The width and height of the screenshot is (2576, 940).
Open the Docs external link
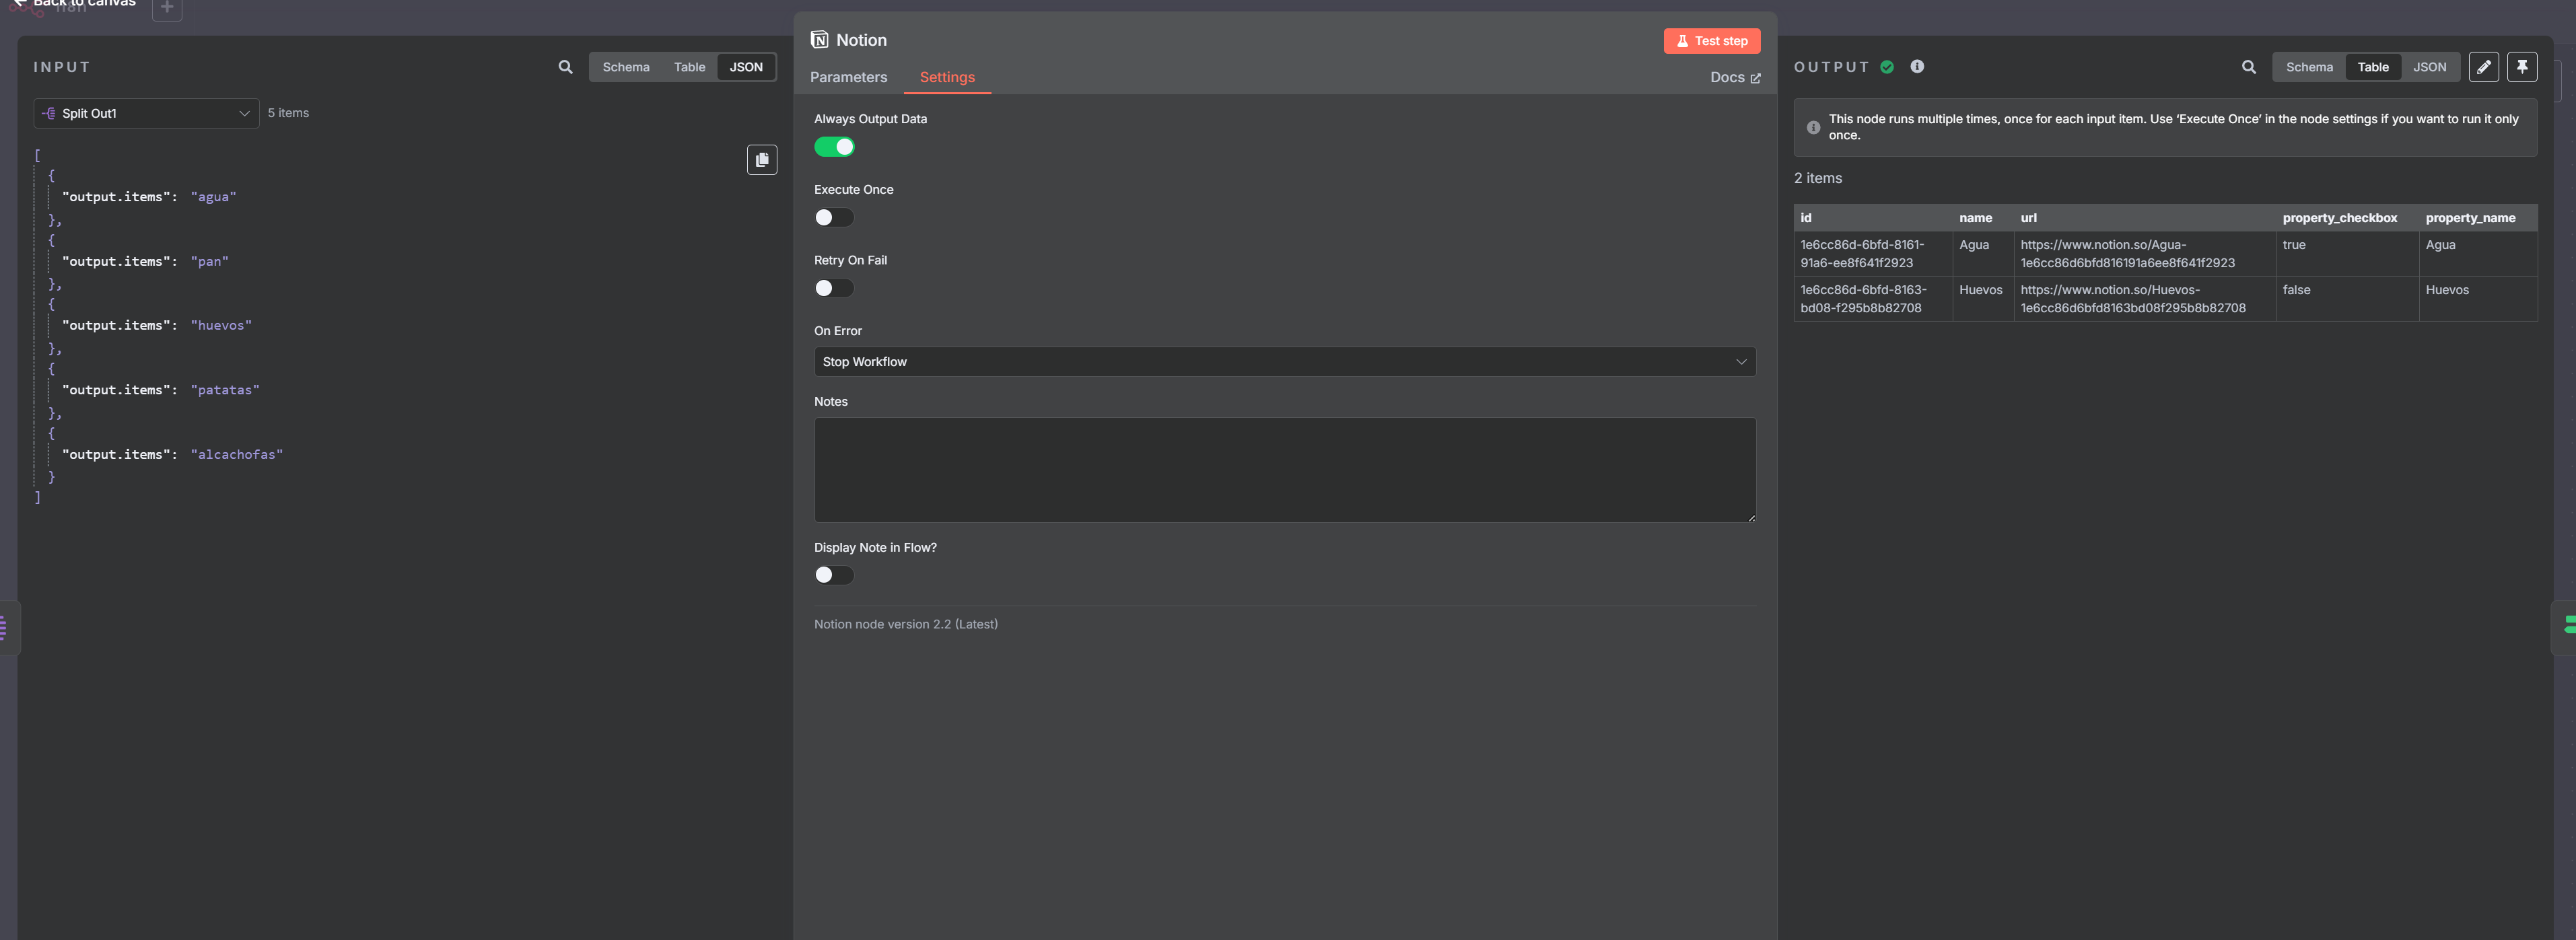coord(1734,77)
